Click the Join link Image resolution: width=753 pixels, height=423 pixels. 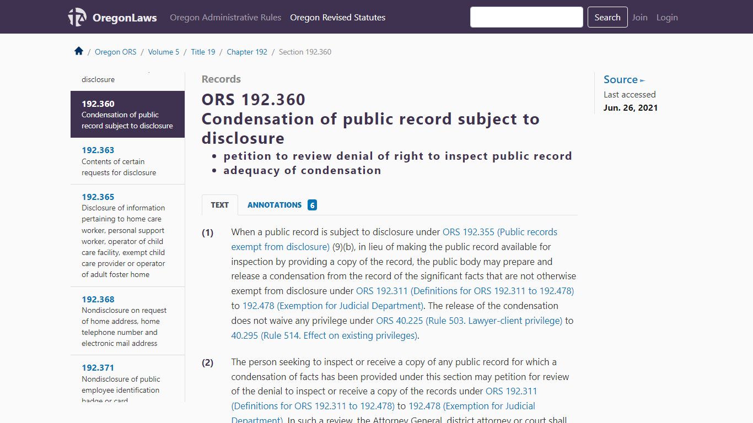tap(639, 17)
